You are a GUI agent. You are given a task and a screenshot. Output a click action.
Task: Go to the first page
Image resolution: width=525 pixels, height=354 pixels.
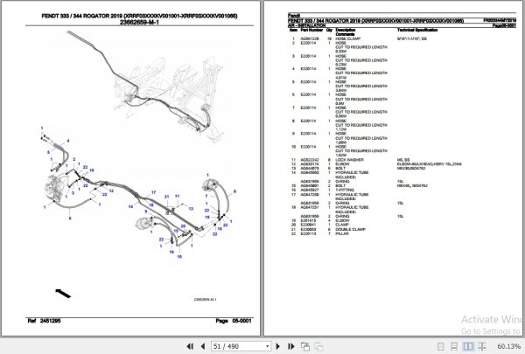tap(190, 346)
